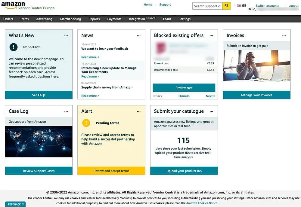Read more on Supply chain survey news
301x207 pixels.
[90, 96]
